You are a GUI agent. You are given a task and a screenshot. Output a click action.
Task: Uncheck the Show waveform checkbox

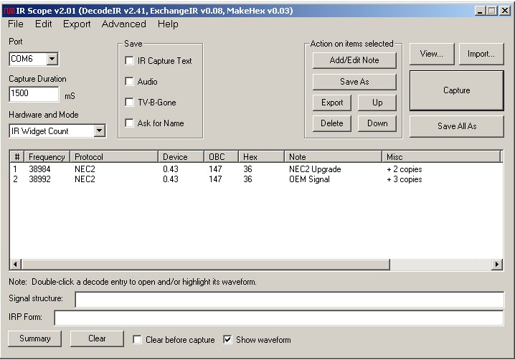[228, 340]
